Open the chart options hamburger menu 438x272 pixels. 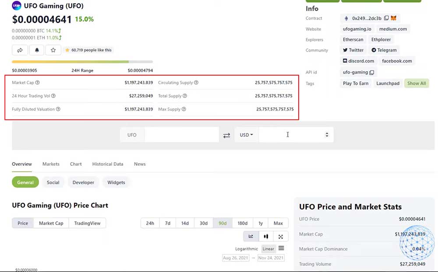[281, 248]
